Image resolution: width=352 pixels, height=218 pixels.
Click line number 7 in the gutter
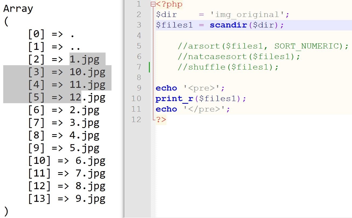pos(139,67)
